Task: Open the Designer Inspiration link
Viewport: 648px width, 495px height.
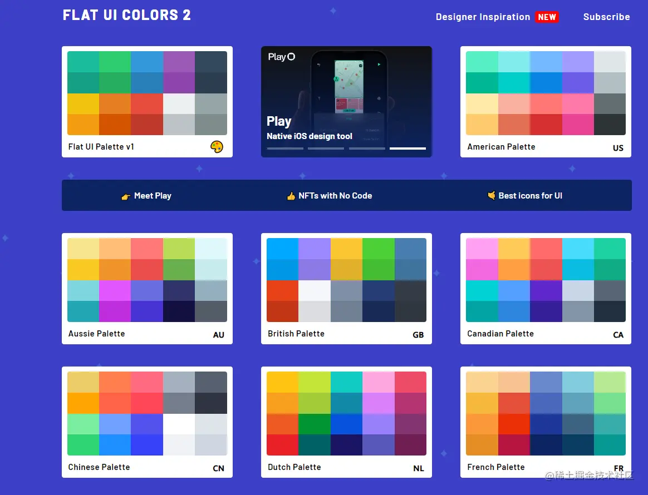Action: pos(483,17)
